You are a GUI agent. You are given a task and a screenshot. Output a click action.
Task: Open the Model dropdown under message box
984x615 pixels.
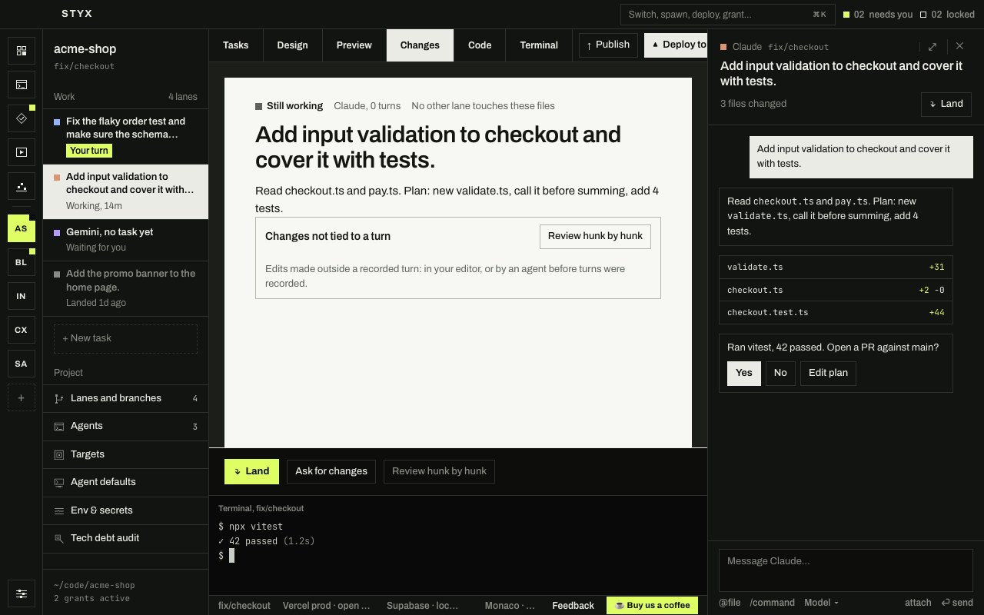click(x=821, y=603)
